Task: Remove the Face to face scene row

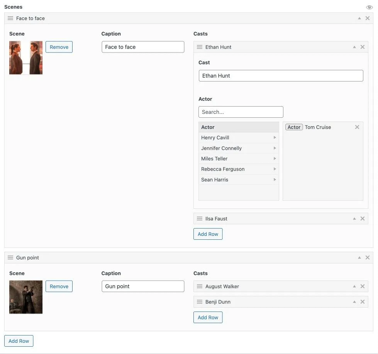Action: [367, 18]
